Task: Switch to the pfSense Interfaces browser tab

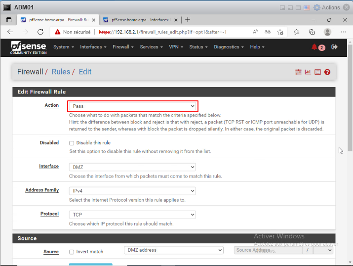Action: 139,20
